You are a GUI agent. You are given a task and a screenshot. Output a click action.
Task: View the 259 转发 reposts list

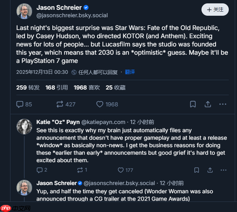pos(28,88)
